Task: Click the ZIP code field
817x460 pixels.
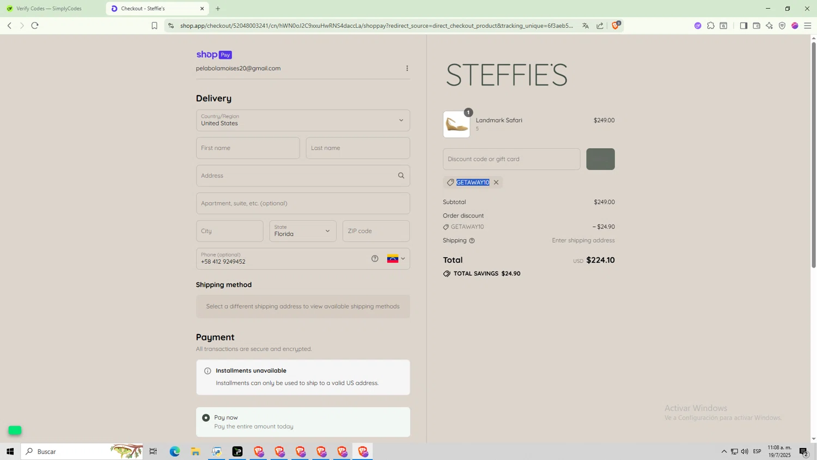Action: (x=376, y=231)
